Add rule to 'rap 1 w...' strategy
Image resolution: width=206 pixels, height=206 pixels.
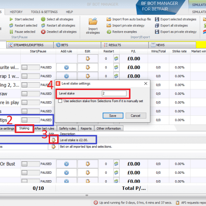67,76
